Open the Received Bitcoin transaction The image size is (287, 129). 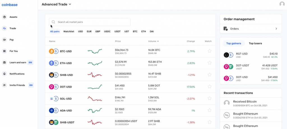pyautogui.click(x=251, y=103)
